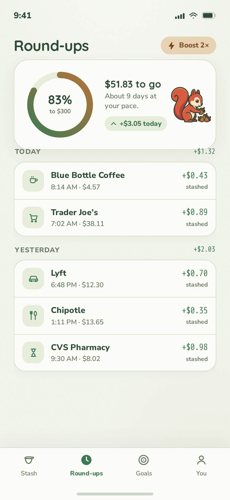Viewport: 230px width, 500px height.
Task: Tap the shopping cart icon for Trader Joe's
Action: coord(33,217)
